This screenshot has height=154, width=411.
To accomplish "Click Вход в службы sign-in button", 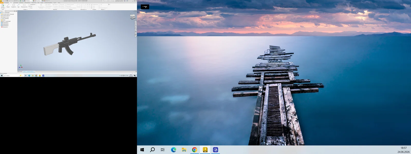I will [120, 1].
